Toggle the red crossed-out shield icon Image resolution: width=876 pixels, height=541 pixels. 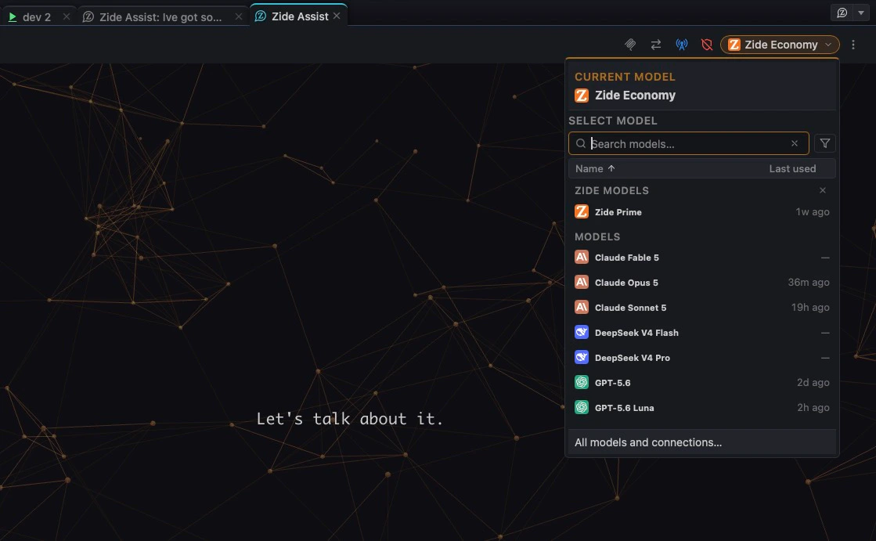pos(707,45)
